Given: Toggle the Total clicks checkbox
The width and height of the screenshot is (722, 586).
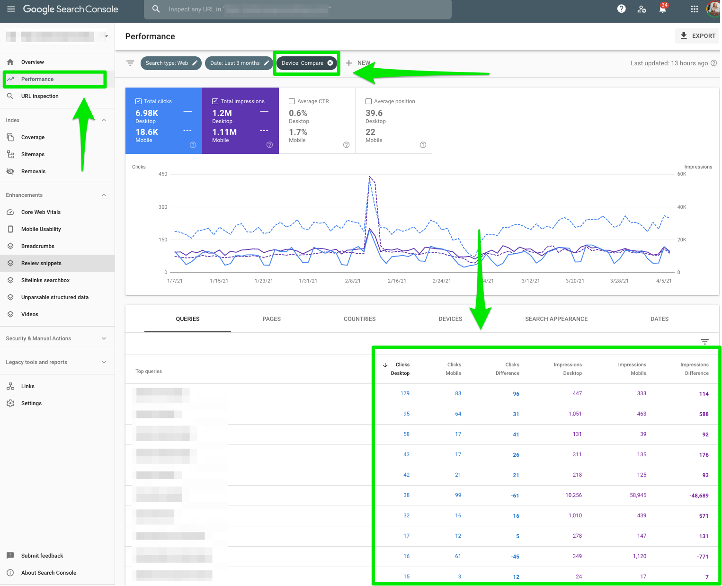Looking at the screenshot, I should tap(138, 101).
